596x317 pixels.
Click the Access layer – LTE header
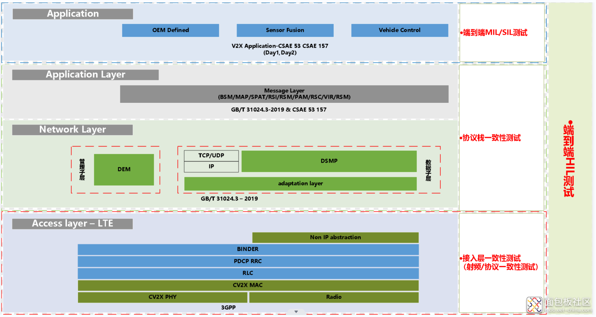point(72,224)
